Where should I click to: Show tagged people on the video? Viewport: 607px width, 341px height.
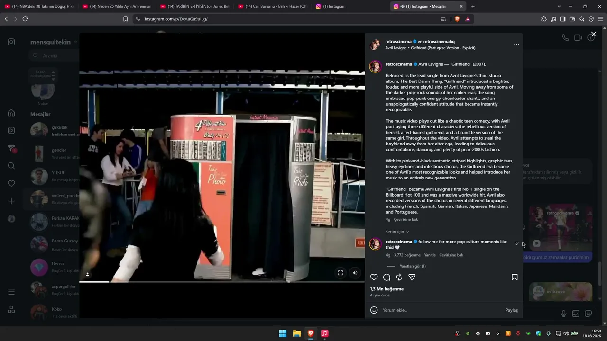87,274
